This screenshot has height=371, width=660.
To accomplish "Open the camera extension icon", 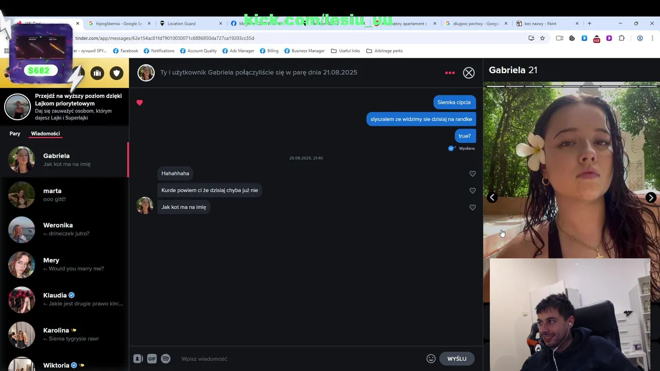I will tap(559, 38).
